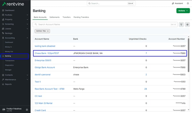Screen dimensions: 192x113
Task: Open table settings gear
Action: 187,24
